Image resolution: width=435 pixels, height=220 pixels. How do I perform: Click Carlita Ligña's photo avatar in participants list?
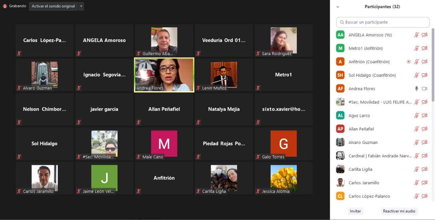(340, 169)
